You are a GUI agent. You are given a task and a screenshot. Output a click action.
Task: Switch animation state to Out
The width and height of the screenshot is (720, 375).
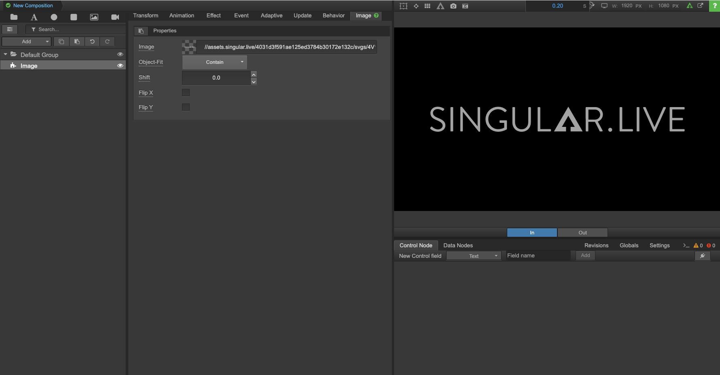point(582,233)
